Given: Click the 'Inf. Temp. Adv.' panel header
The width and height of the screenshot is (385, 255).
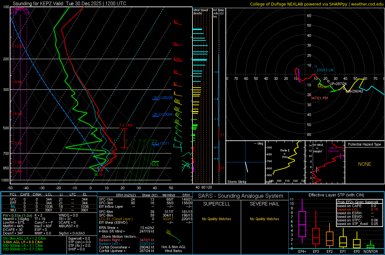Looking at the screenshot, I should [x=219, y=13].
